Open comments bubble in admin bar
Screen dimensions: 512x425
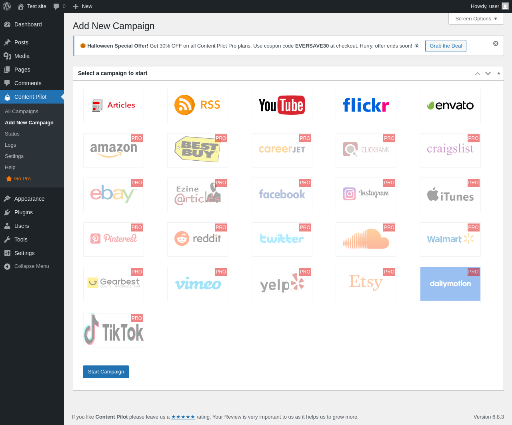pyautogui.click(x=59, y=6)
